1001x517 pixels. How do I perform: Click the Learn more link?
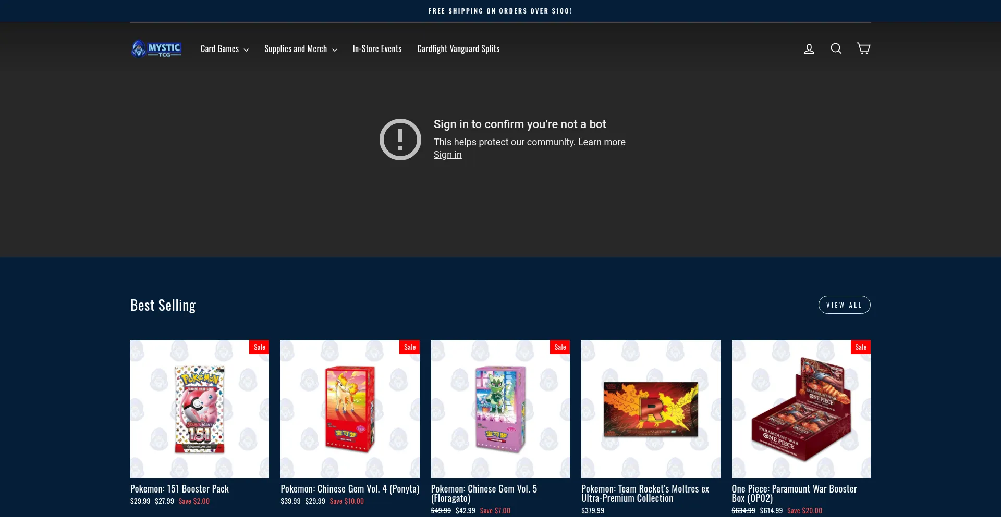click(602, 142)
